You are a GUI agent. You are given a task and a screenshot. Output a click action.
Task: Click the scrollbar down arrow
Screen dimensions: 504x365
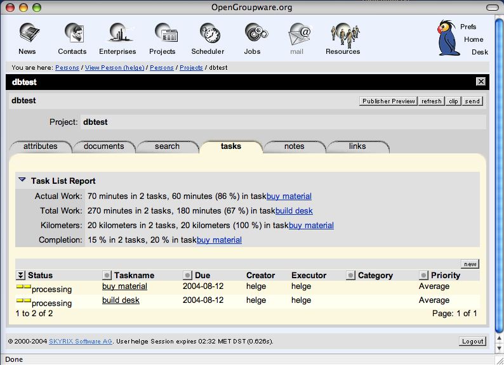tap(498, 349)
